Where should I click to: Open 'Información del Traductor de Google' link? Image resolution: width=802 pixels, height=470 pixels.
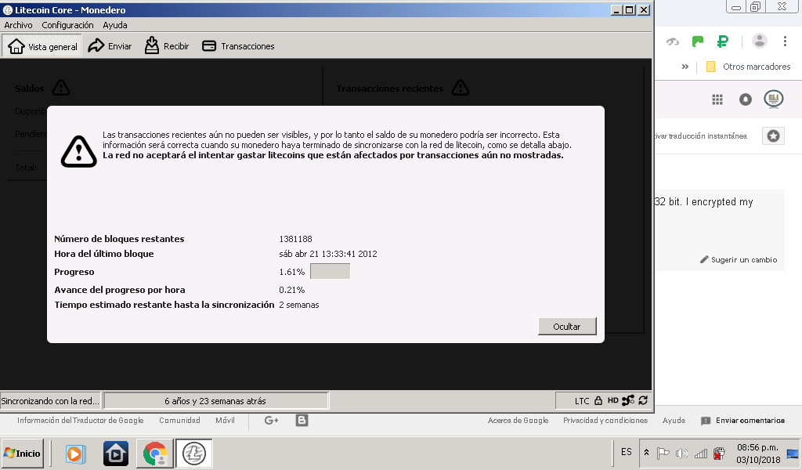[x=81, y=421]
